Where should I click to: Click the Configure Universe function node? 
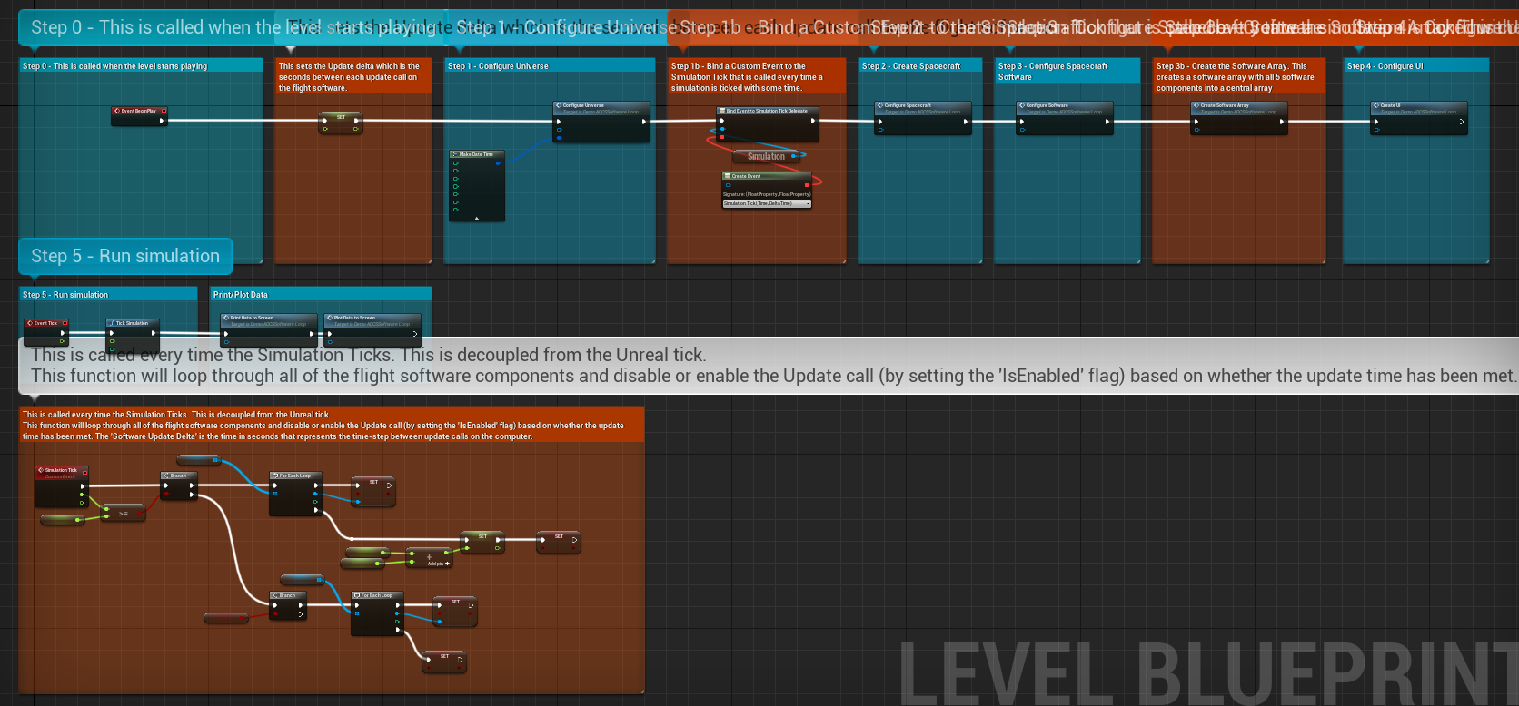click(601, 106)
